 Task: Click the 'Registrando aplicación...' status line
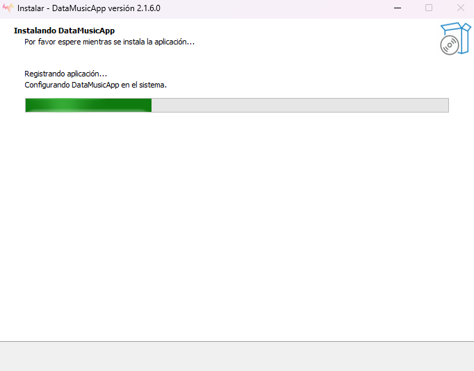[x=65, y=74]
